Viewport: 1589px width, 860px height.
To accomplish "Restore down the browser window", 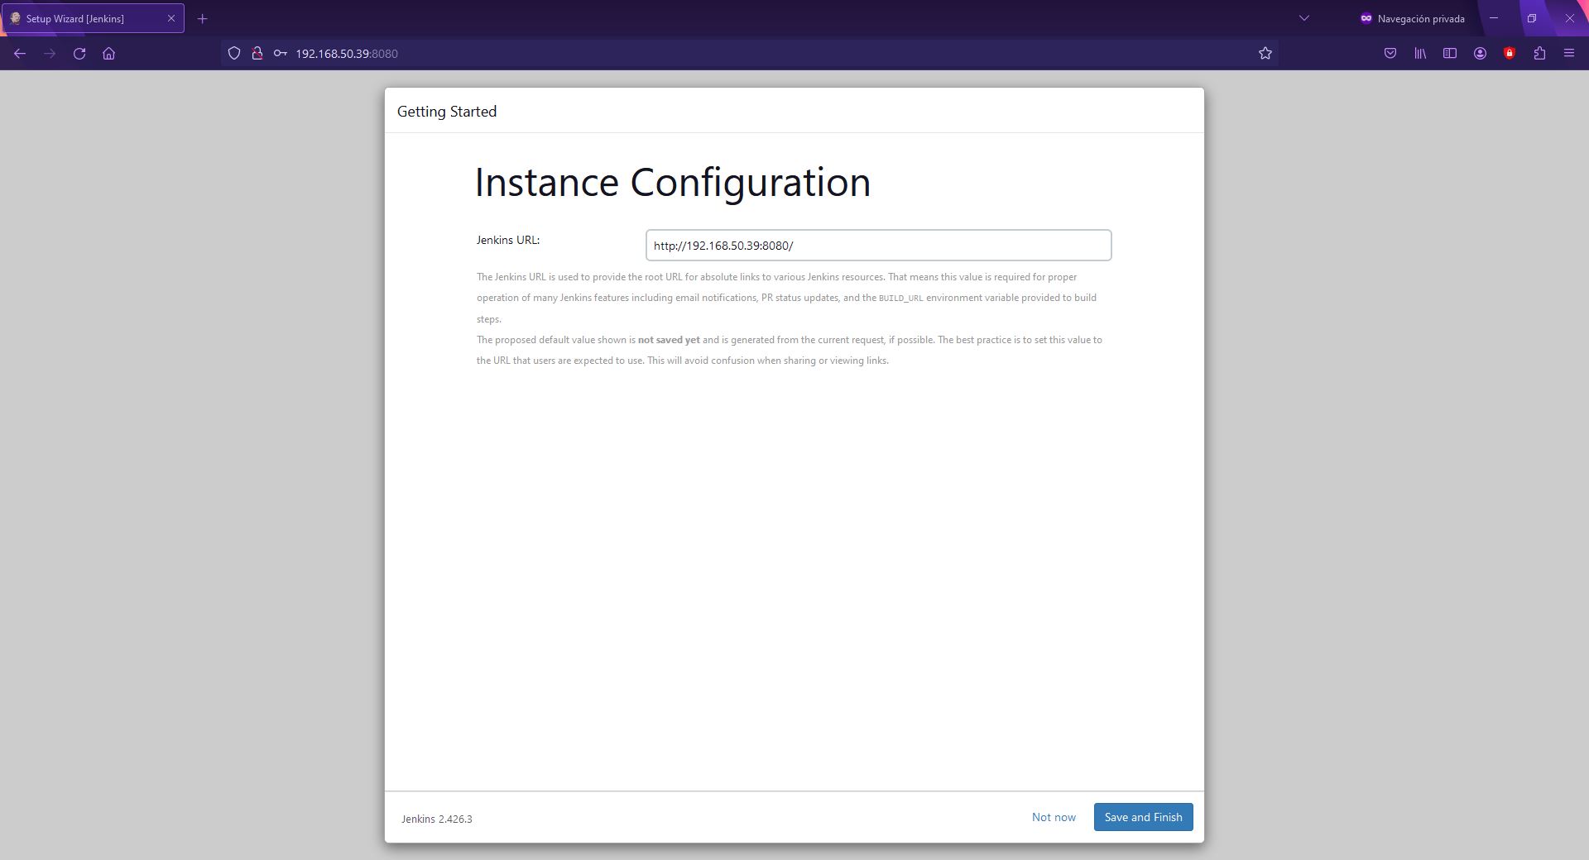I will (1532, 18).
